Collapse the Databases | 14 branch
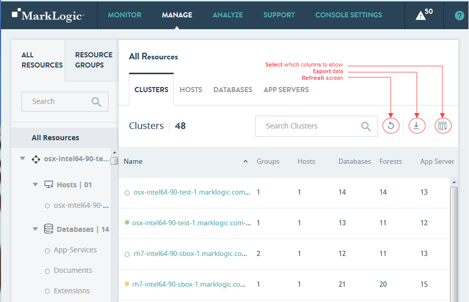The image size is (469, 302). (x=34, y=229)
